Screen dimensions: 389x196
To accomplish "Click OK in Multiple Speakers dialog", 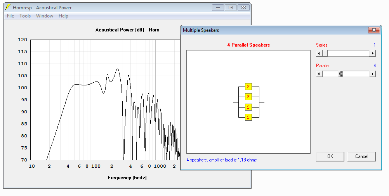I will point(330,156).
